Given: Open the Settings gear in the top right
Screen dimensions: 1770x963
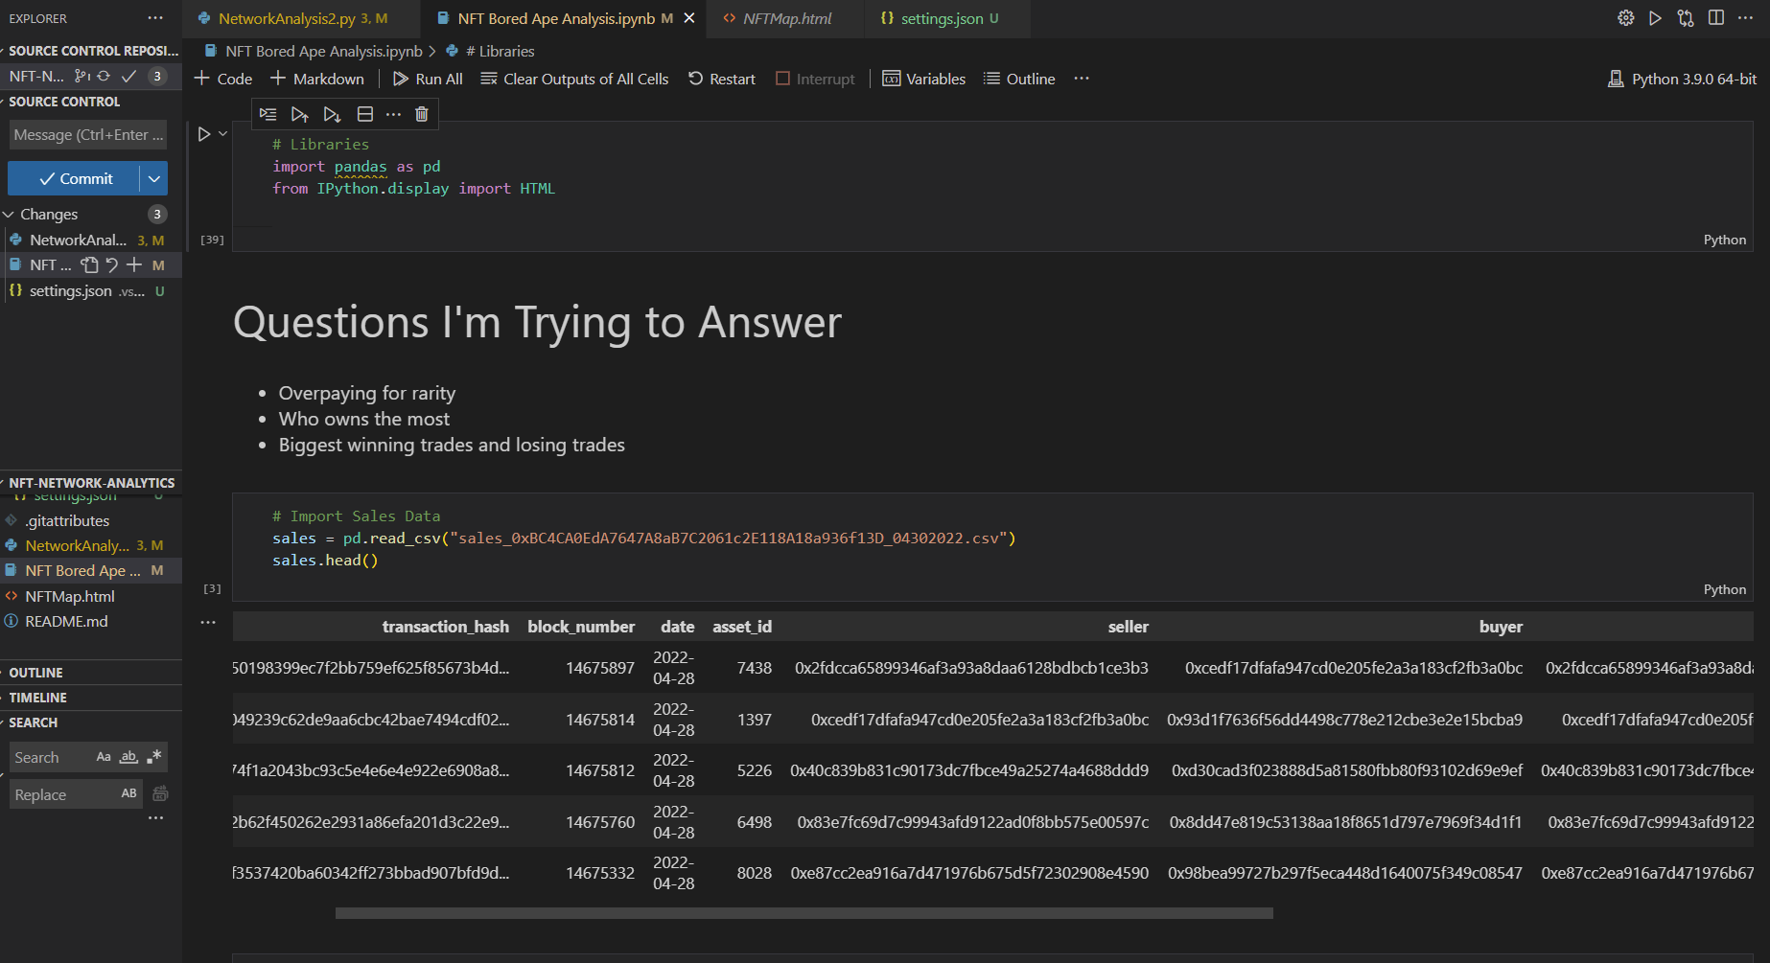Looking at the screenshot, I should tap(1625, 17).
